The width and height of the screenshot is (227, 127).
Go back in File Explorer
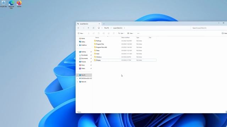coord(78,28)
